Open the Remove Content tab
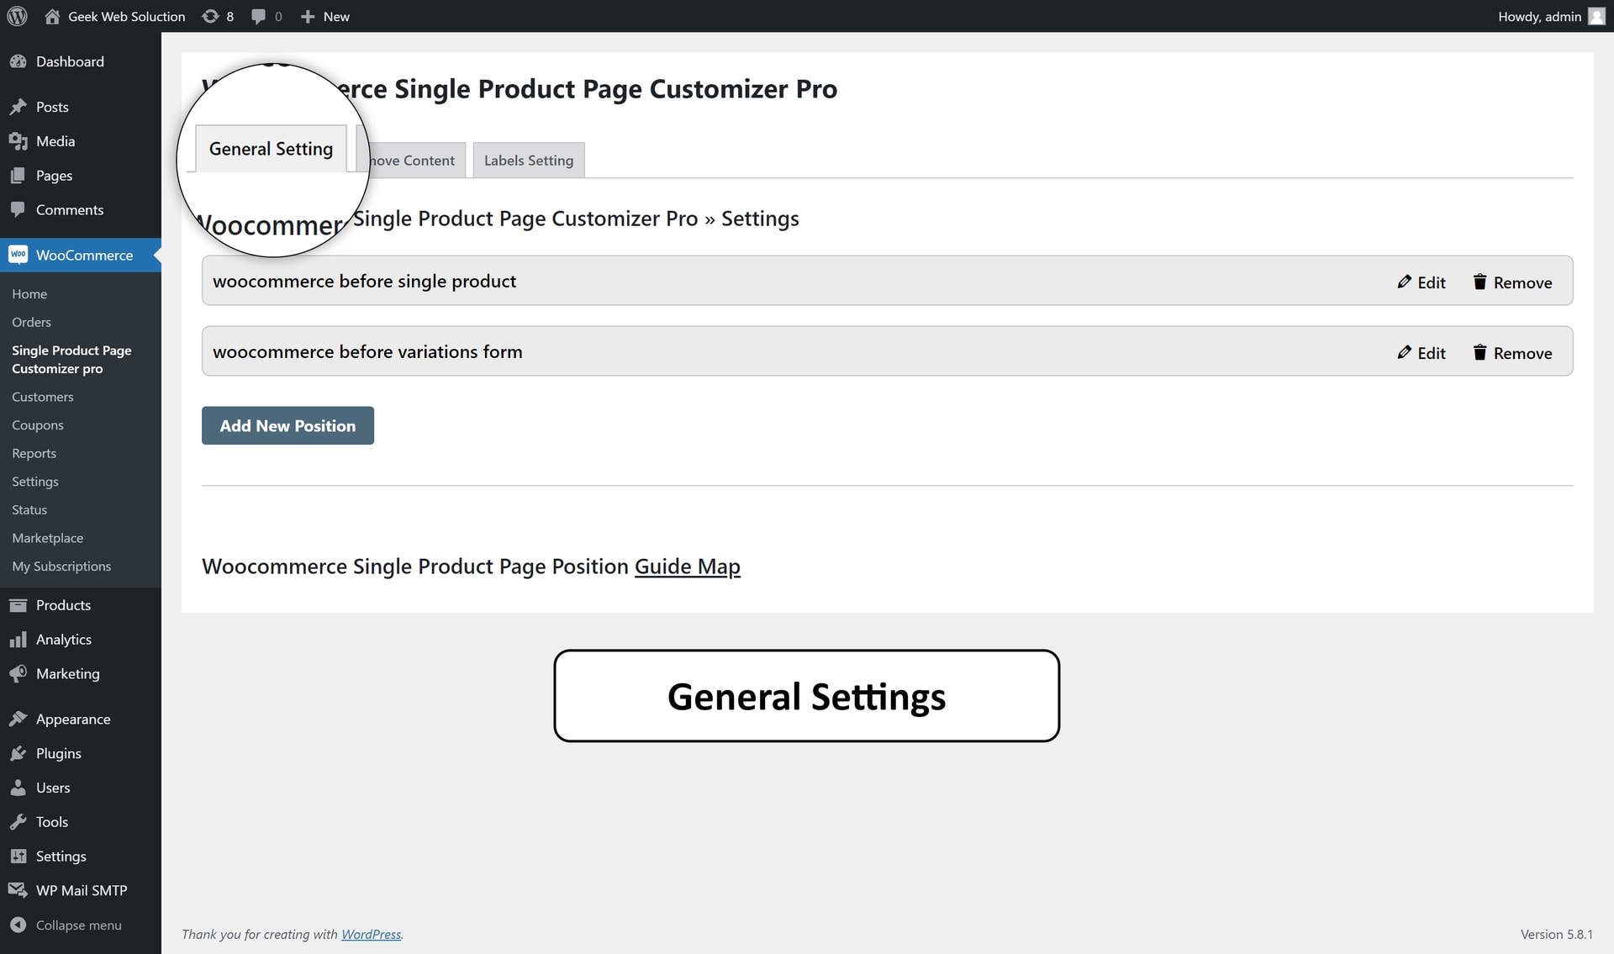The width and height of the screenshot is (1614, 954). 412,160
